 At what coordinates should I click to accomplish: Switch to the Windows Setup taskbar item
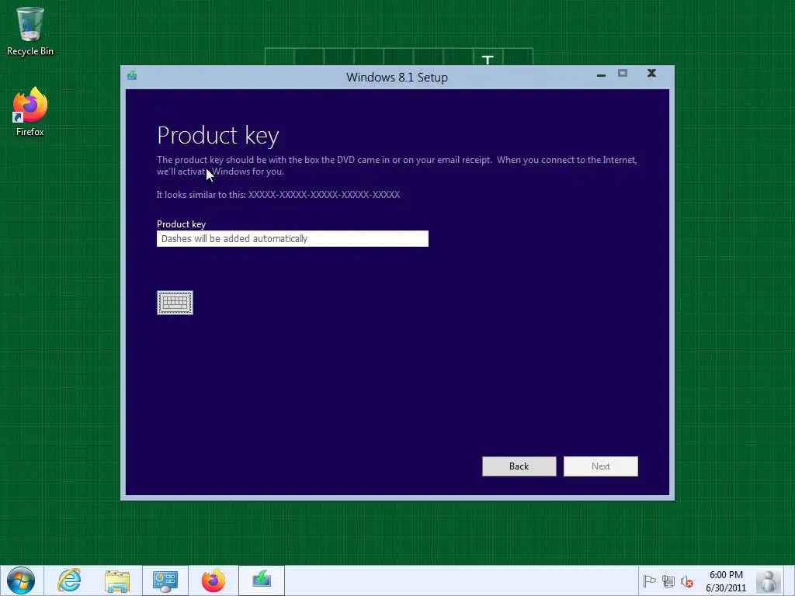coord(262,580)
